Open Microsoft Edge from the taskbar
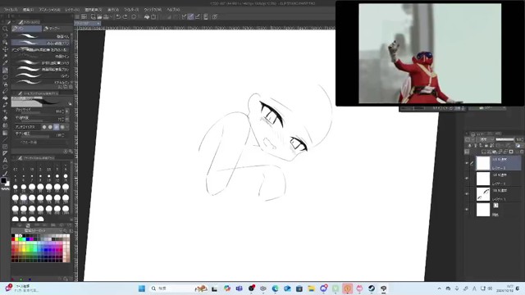The height and width of the screenshot is (295, 525). pos(276,288)
